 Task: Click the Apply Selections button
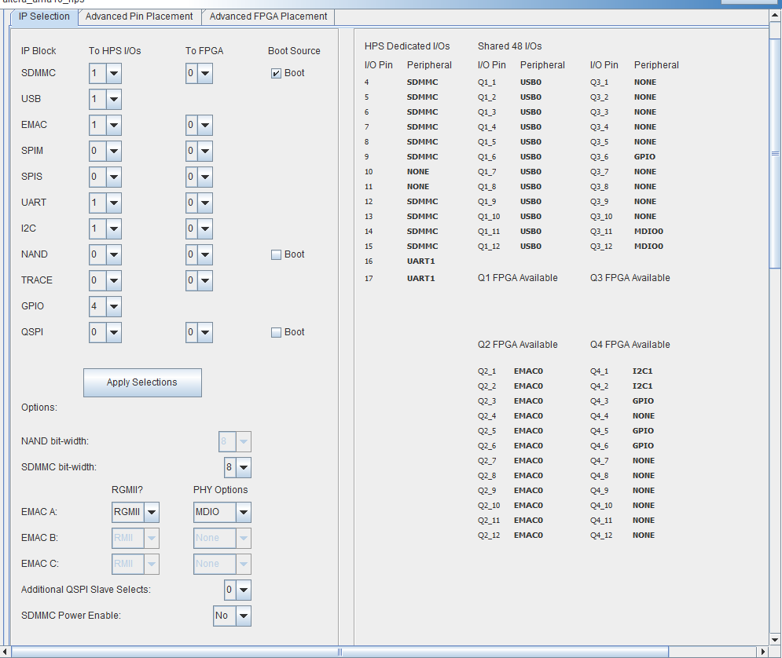click(x=142, y=382)
